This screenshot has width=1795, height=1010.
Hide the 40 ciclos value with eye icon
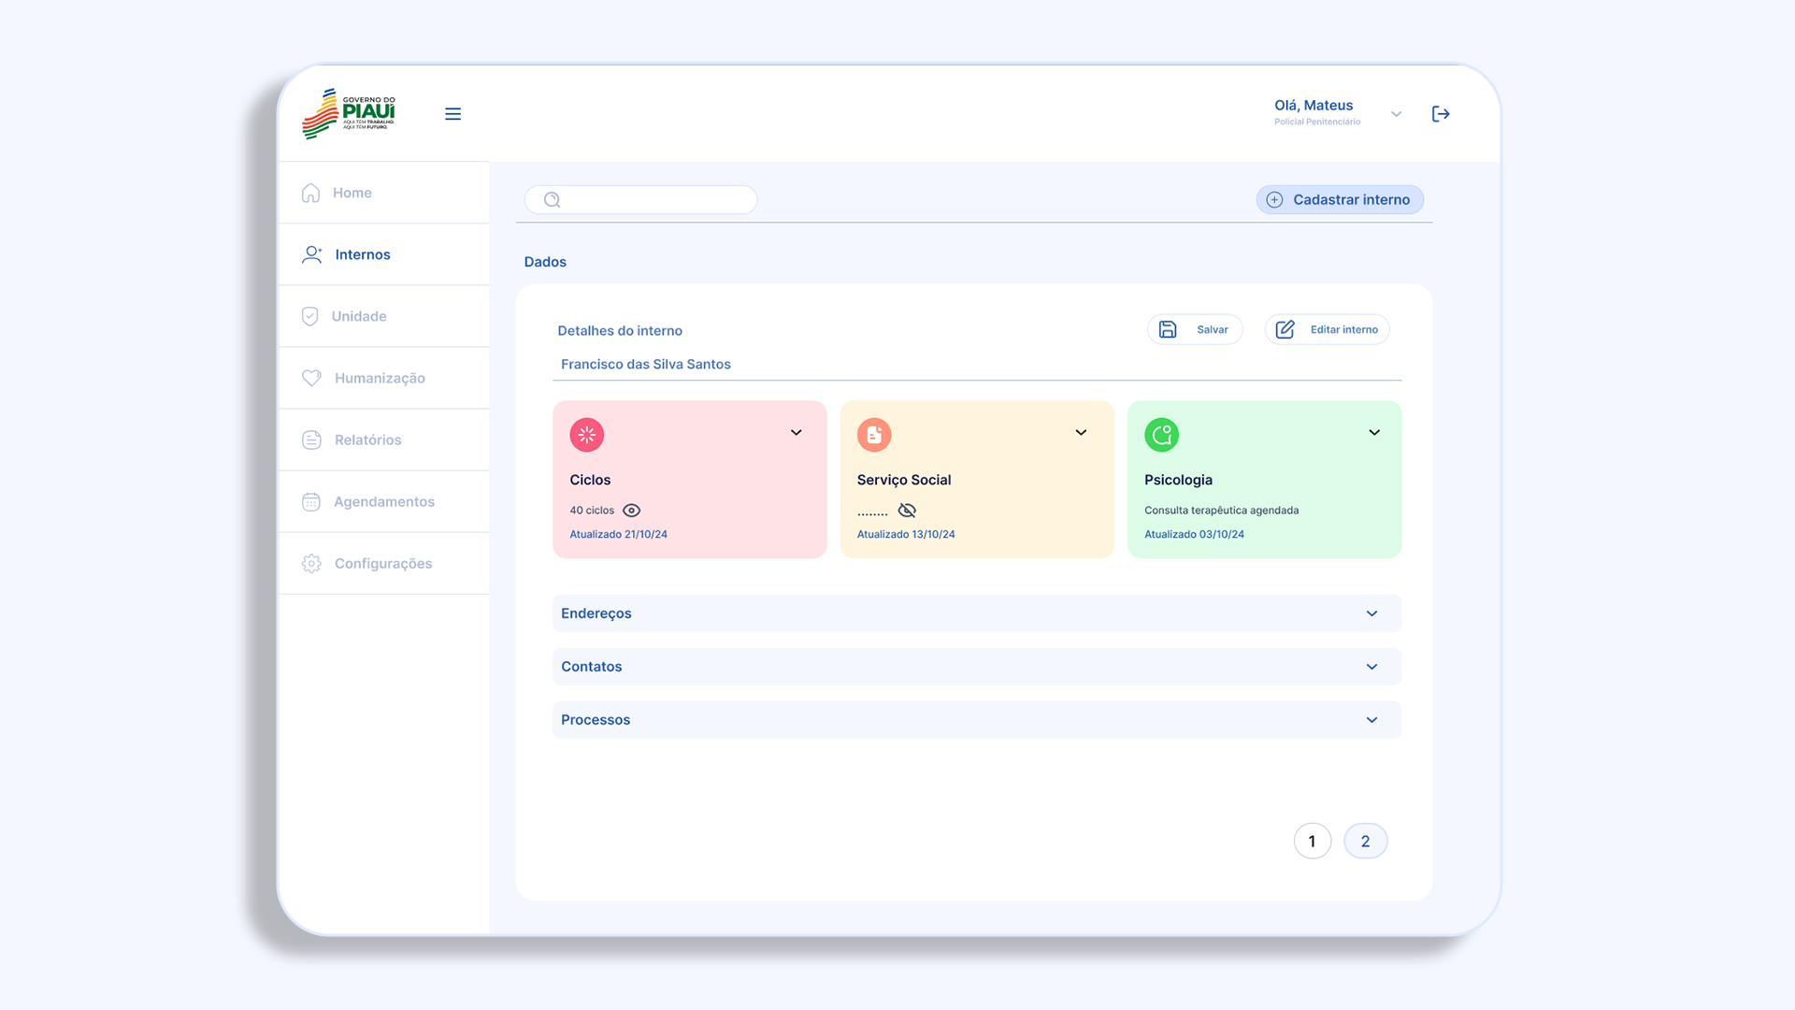click(x=632, y=511)
